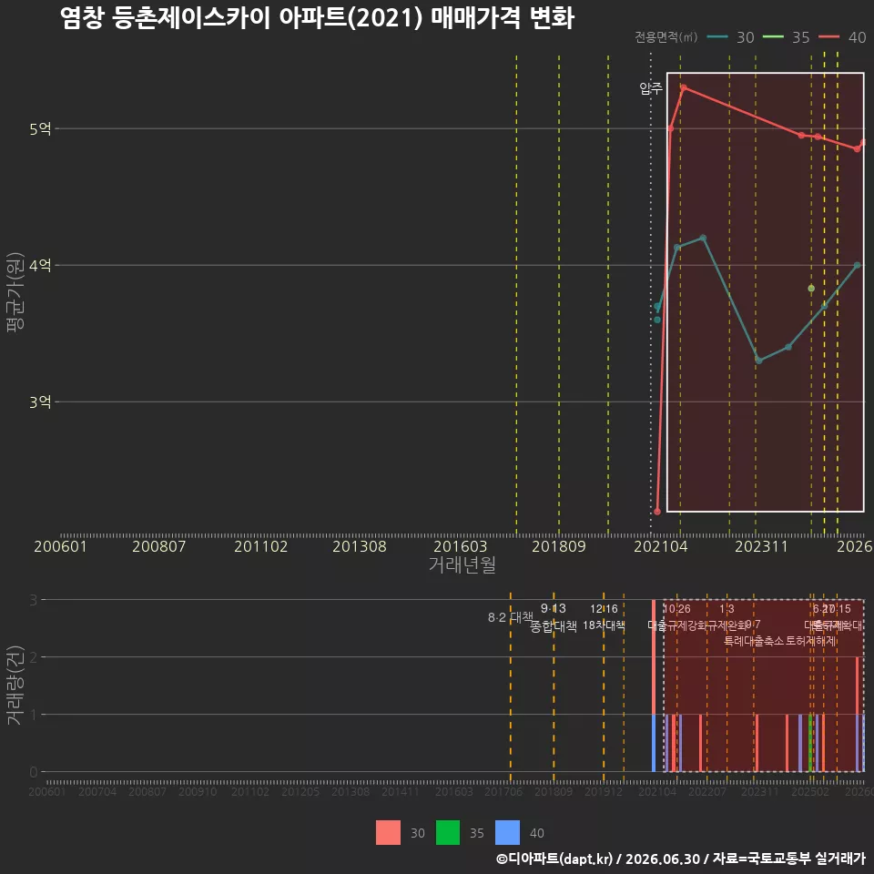This screenshot has height=874, width=874.
Task: Click 201603 on the price chart x-axis
Action: point(461,546)
